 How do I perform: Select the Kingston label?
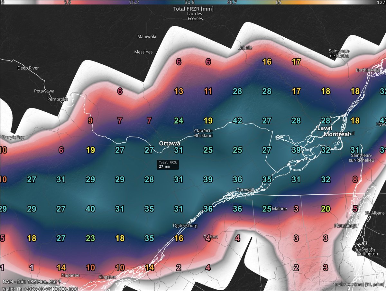pos(107,277)
